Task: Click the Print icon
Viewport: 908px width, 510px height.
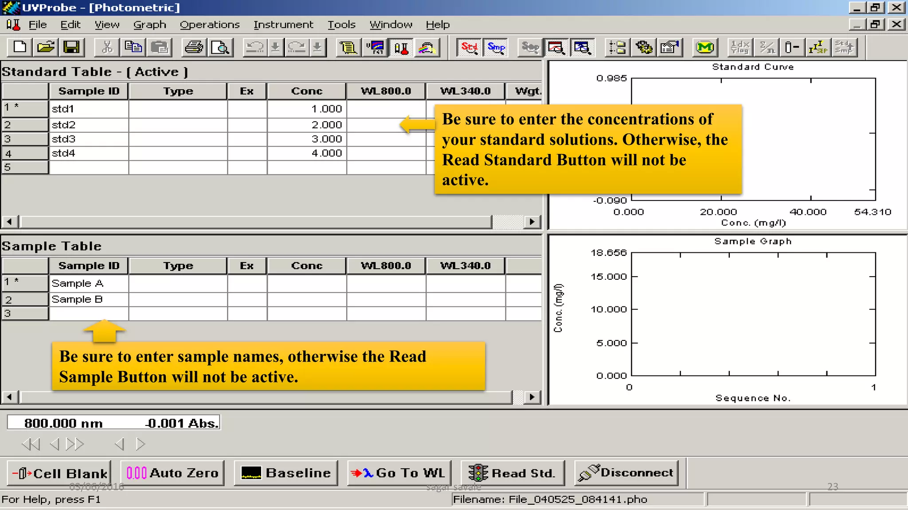Action: click(x=194, y=47)
